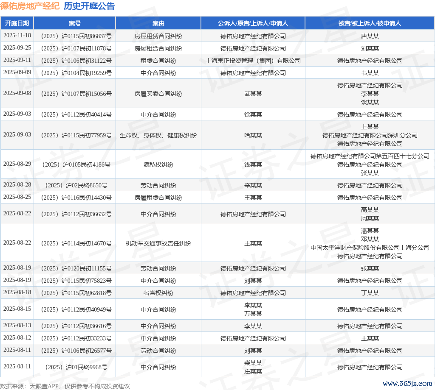Viewport: 435px width, 390px height.
Task: Open case (2025)沪02民终8650号
Action: point(75,185)
